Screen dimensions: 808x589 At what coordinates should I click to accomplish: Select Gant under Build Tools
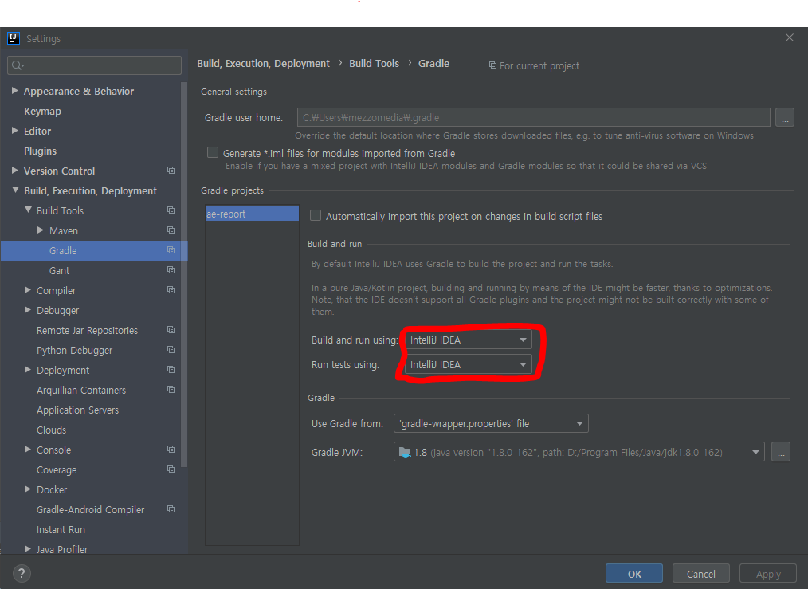click(59, 270)
